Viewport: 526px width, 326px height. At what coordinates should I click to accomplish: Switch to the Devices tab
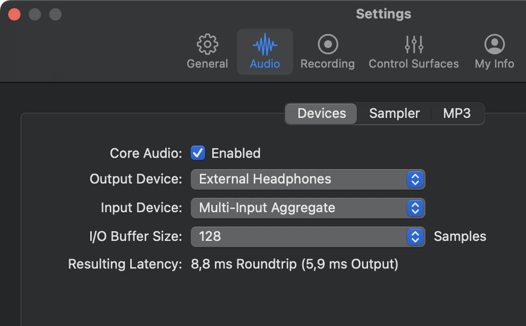pyautogui.click(x=321, y=113)
